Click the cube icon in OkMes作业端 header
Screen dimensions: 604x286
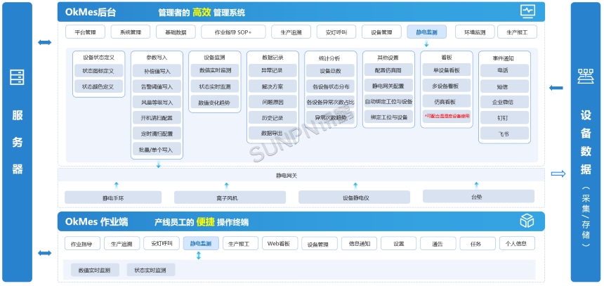[x=527, y=221]
